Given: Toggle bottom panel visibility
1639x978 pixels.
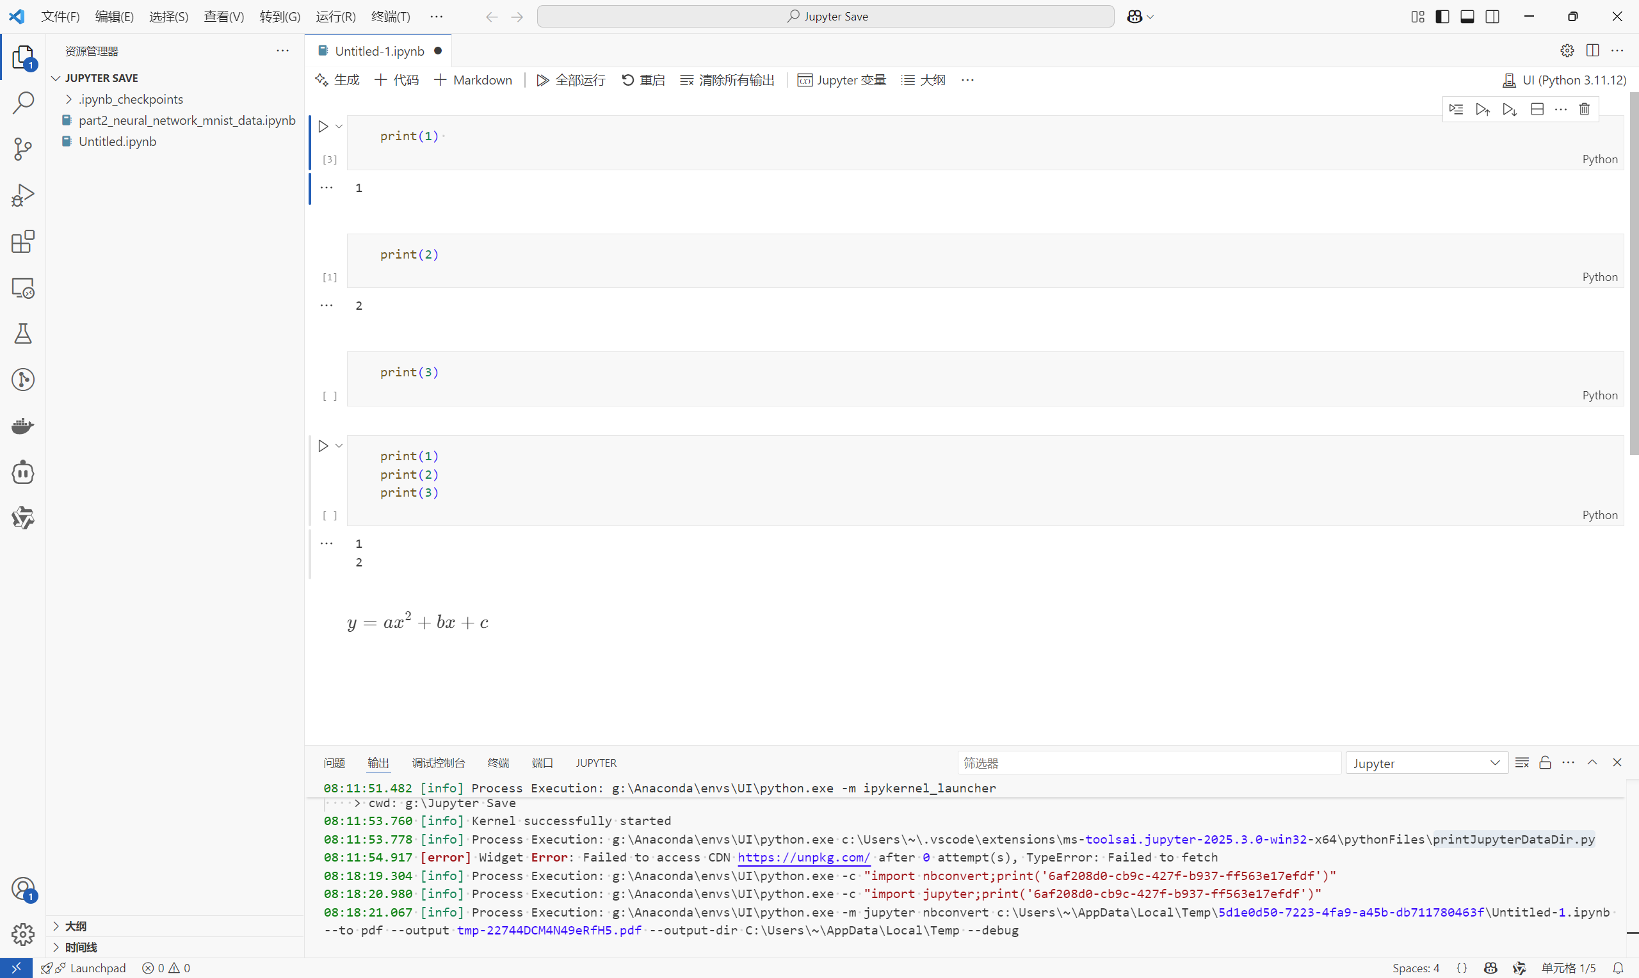Looking at the screenshot, I should (x=1467, y=17).
